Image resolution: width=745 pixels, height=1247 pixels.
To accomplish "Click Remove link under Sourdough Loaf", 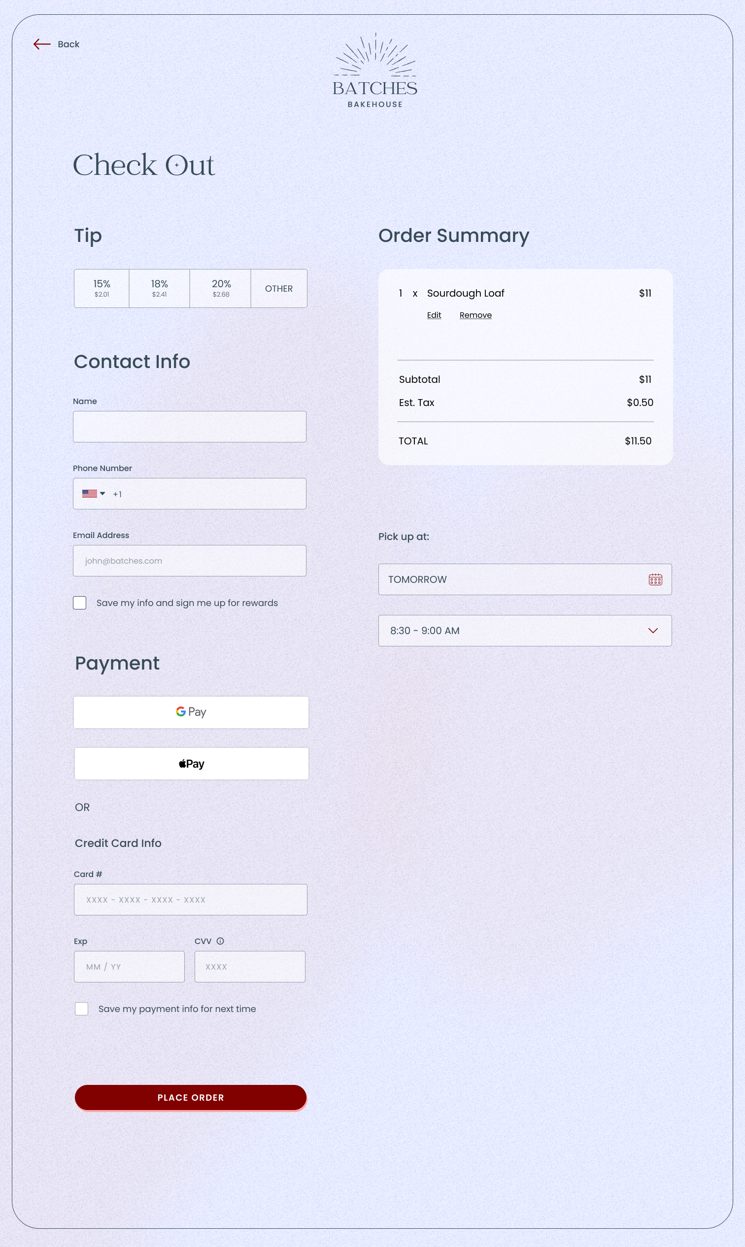I will point(475,315).
